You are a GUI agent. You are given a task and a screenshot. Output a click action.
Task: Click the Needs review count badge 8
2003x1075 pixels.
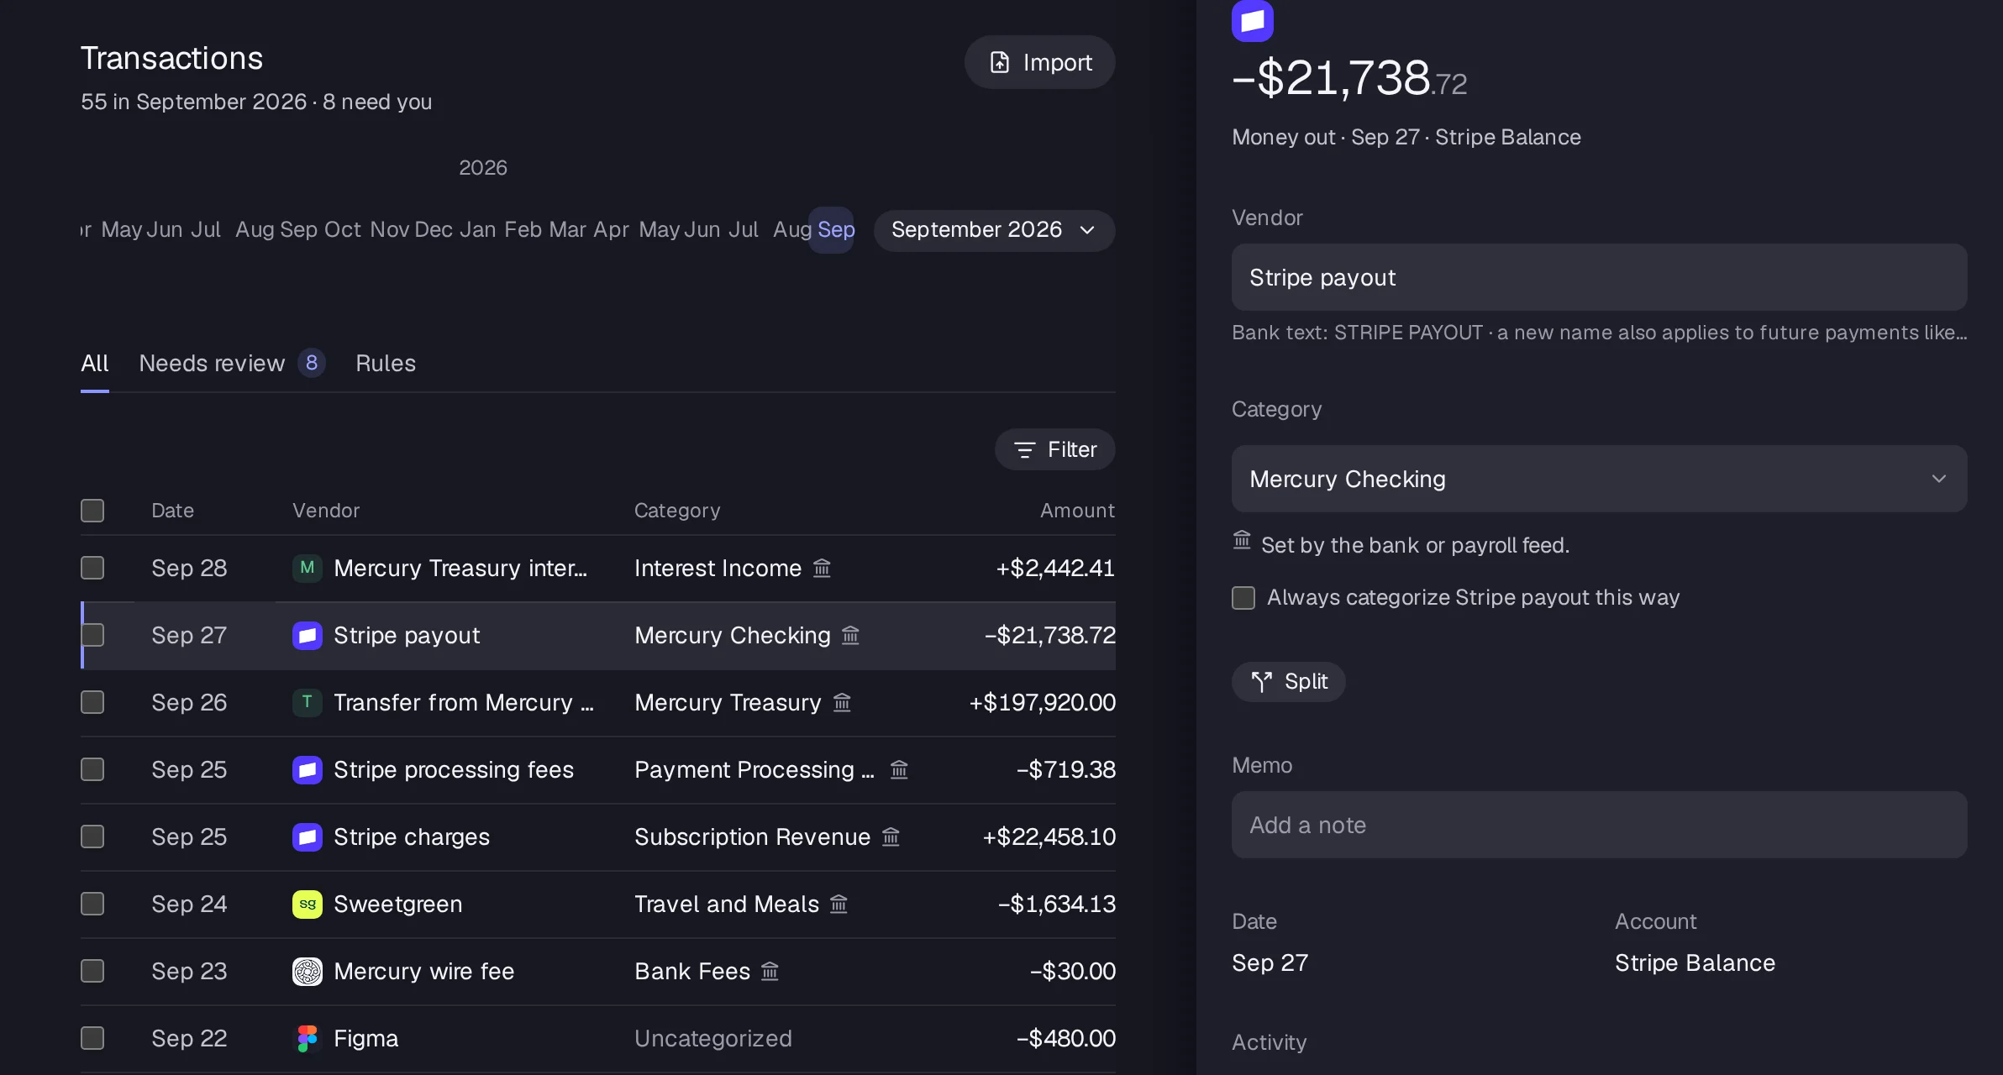[x=312, y=363]
